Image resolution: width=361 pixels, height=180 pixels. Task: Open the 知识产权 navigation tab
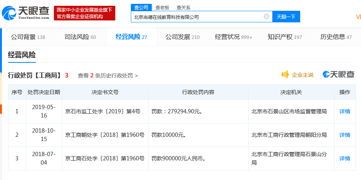(x=284, y=37)
